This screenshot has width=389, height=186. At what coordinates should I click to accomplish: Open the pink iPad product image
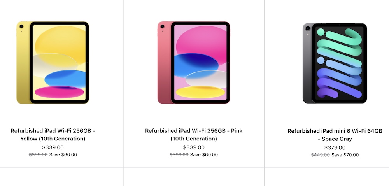point(194,62)
